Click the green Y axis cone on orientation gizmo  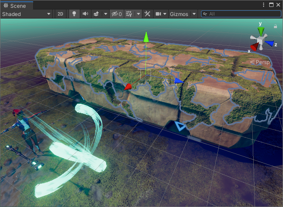pos(261,31)
